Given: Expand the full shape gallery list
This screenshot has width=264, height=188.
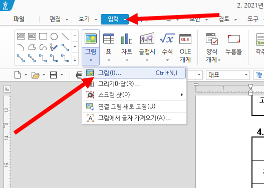Looking at the screenshot, I should tap(75, 59).
